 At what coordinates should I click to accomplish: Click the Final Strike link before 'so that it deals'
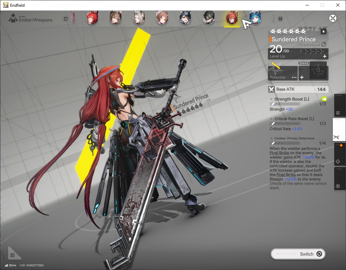coord(286,174)
